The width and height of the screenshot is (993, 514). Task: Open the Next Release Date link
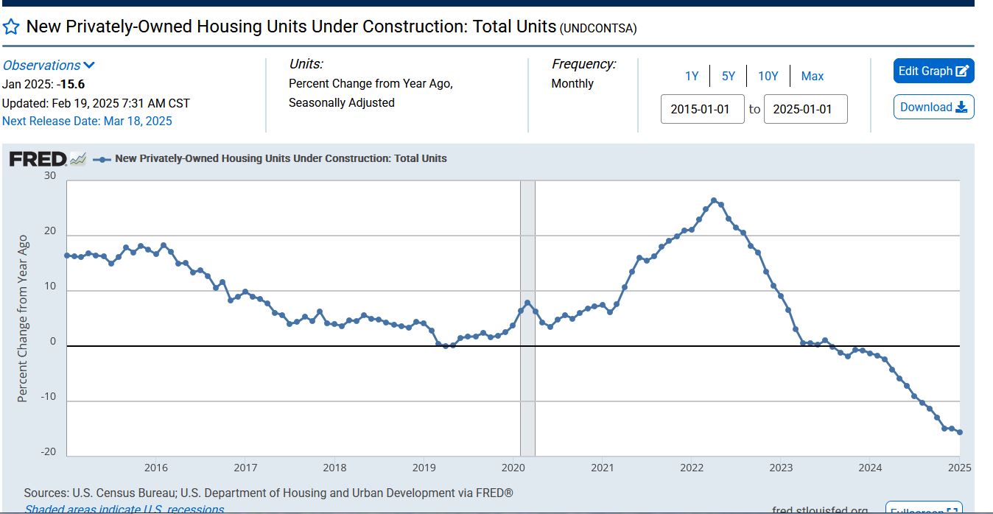point(87,121)
